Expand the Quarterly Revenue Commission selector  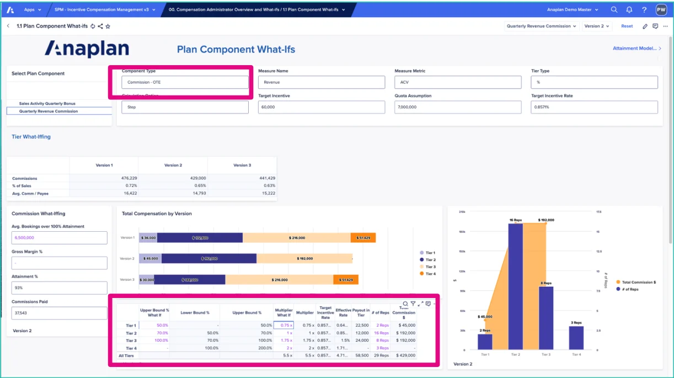click(541, 26)
